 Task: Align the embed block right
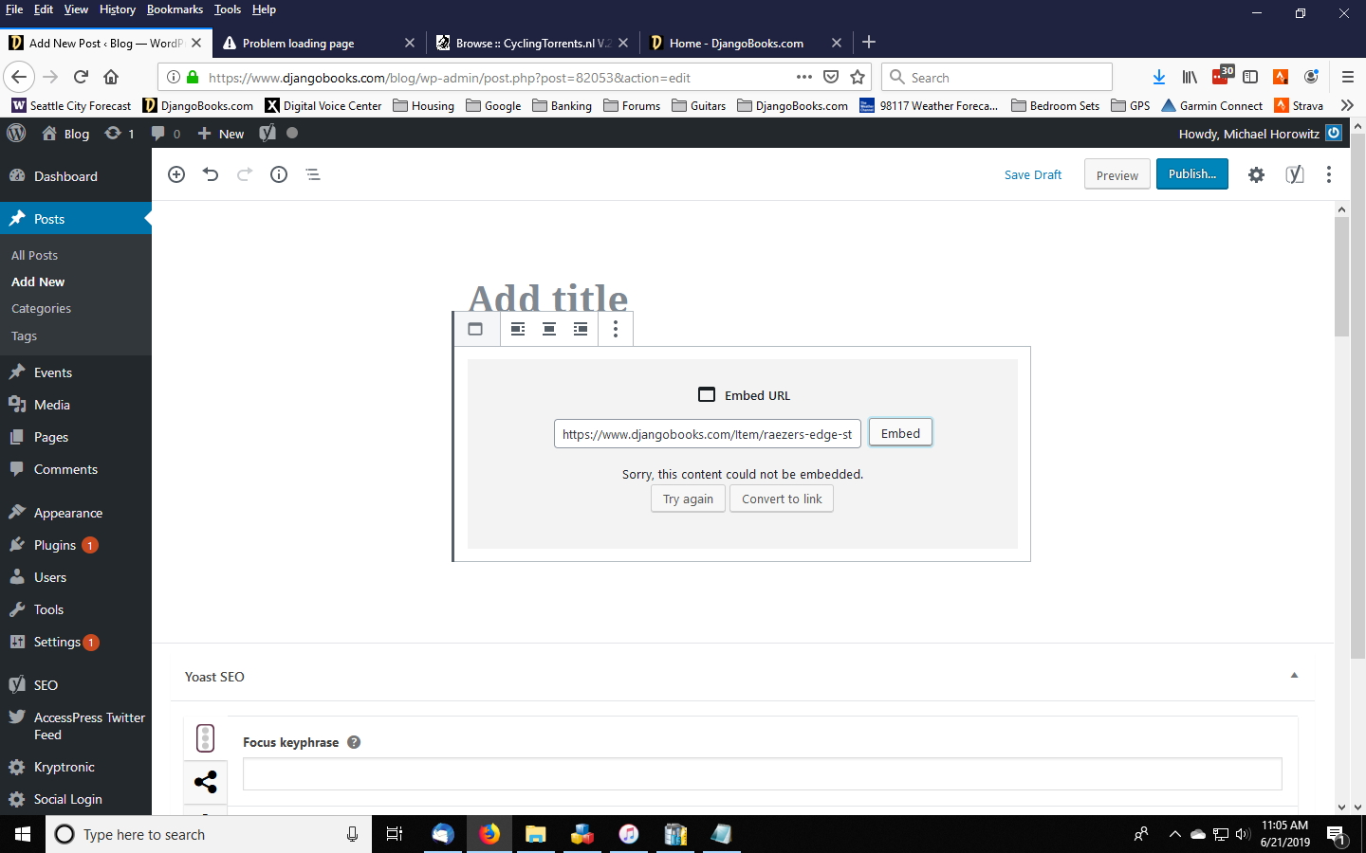[x=581, y=329]
